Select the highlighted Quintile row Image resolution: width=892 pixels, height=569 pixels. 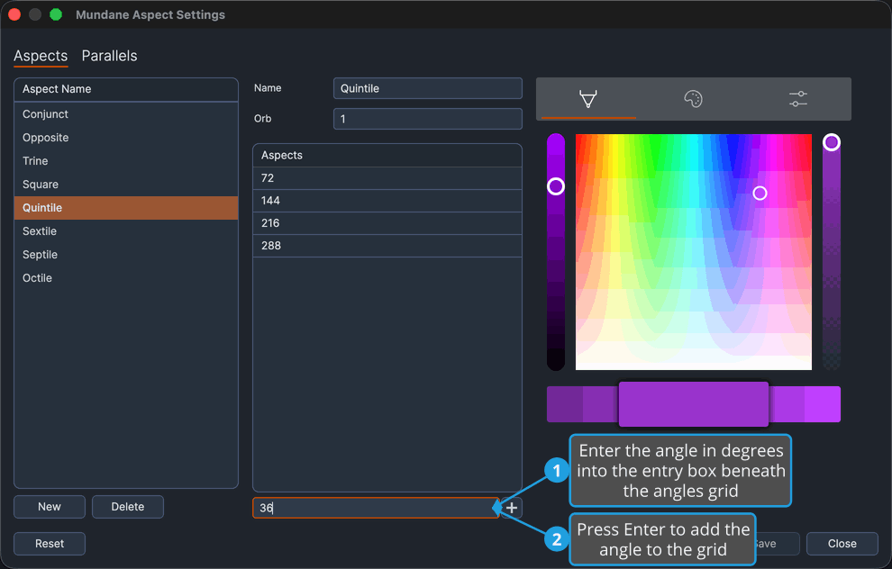126,207
